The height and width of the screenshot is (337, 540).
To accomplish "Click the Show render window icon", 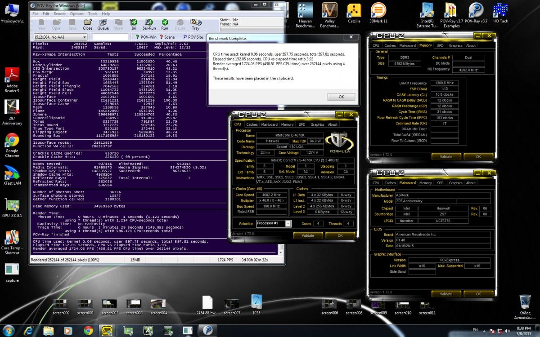I will tap(118, 24).
